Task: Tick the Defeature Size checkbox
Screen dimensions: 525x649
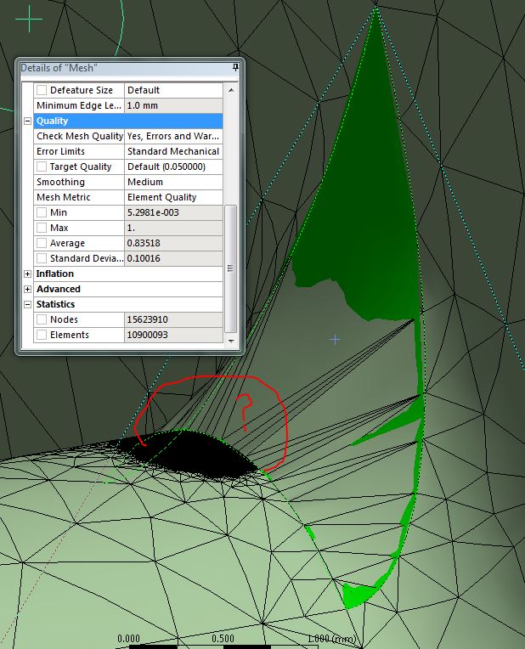Action: click(42, 90)
